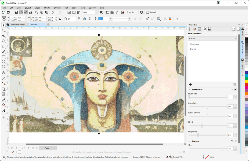Select the Crayon preset in list
Image resolution: width=249 pixels, height=161 pixels.
click(x=193, y=49)
